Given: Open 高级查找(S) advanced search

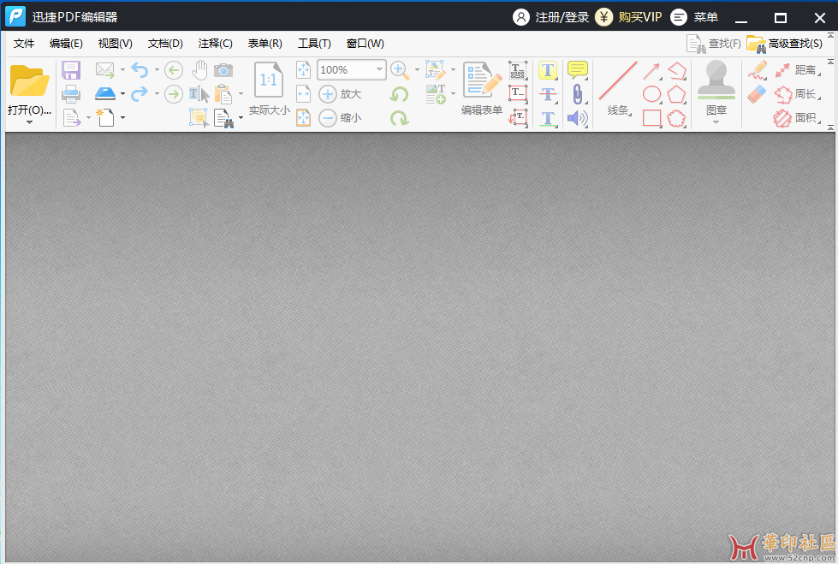Looking at the screenshot, I should pyautogui.click(x=785, y=44).
